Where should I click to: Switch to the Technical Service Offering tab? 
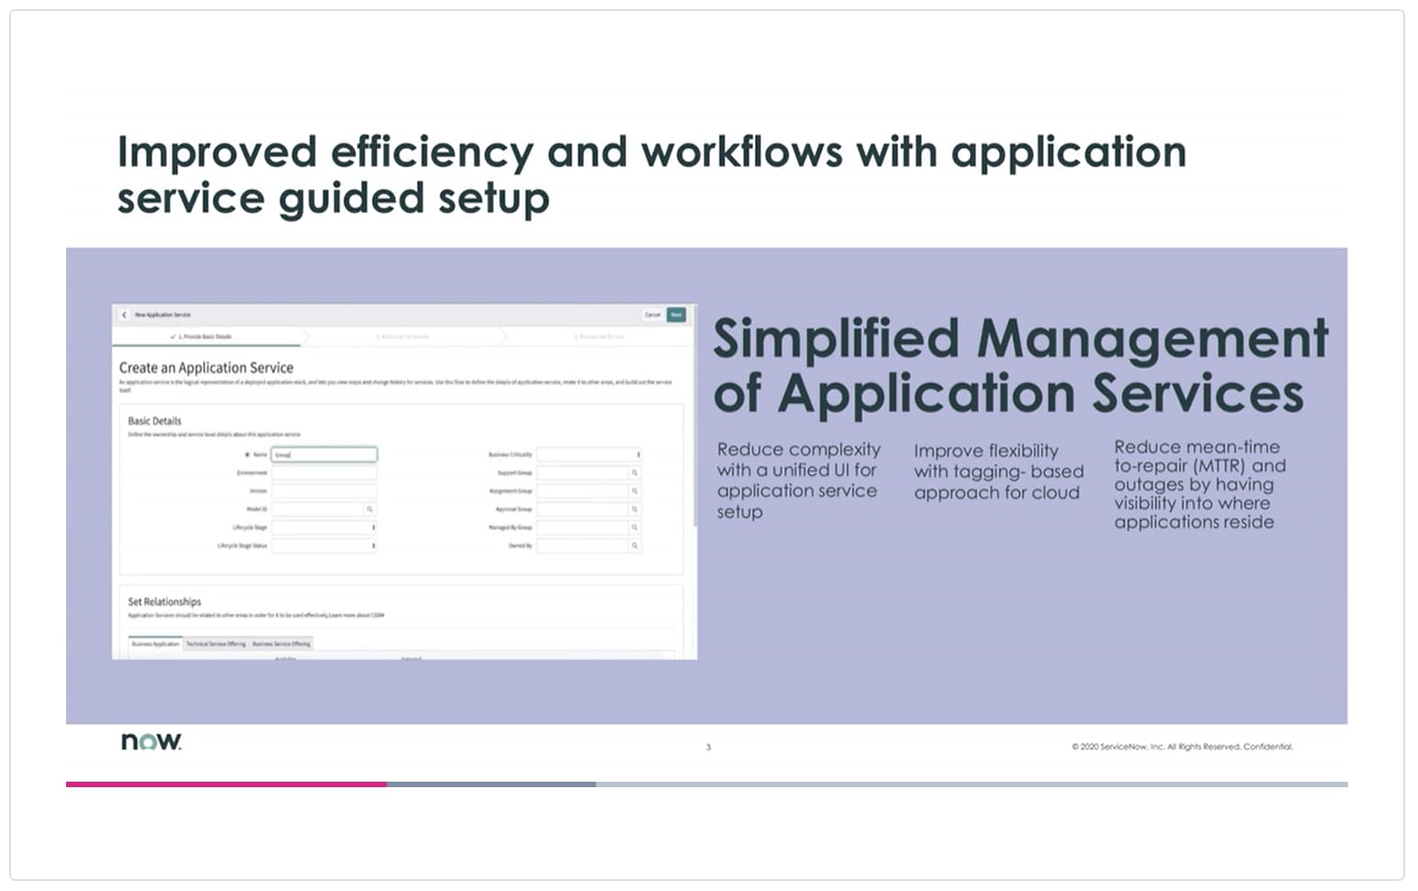[215, 644]
